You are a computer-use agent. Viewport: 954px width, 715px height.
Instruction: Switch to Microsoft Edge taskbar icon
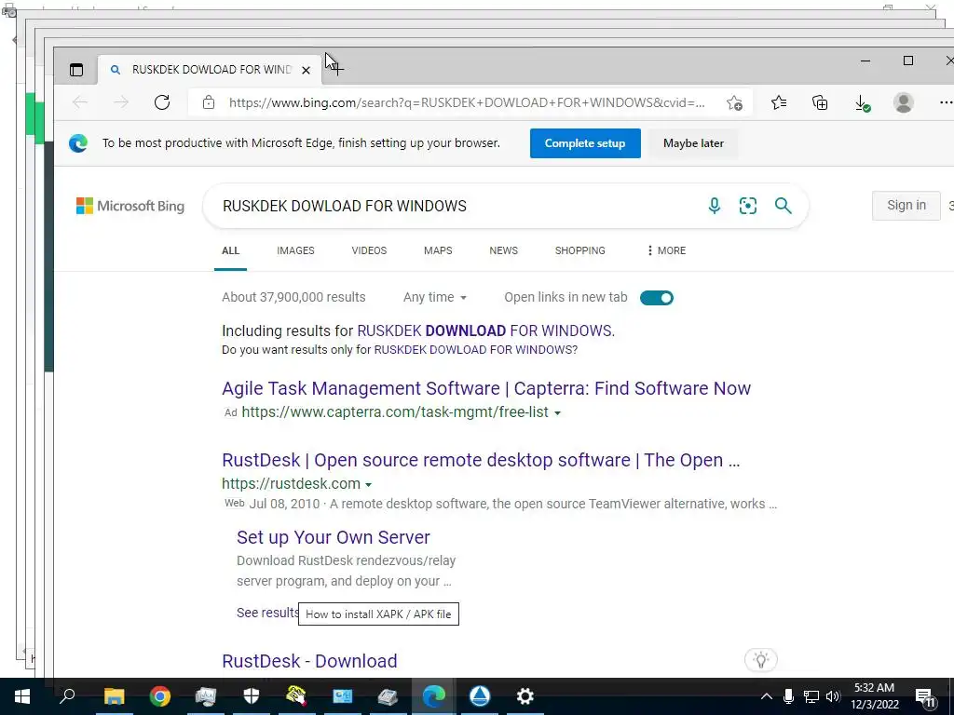point(434,696)
